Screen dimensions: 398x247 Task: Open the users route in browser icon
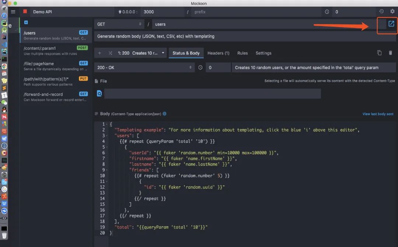[x=391, y=24]
